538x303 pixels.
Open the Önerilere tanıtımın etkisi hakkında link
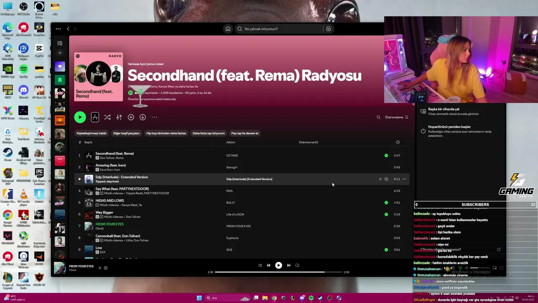[152, 99]
